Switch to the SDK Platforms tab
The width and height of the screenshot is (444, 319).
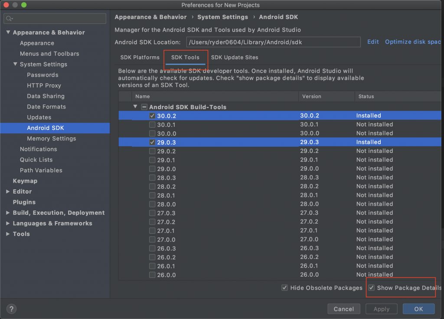point(140,58)
